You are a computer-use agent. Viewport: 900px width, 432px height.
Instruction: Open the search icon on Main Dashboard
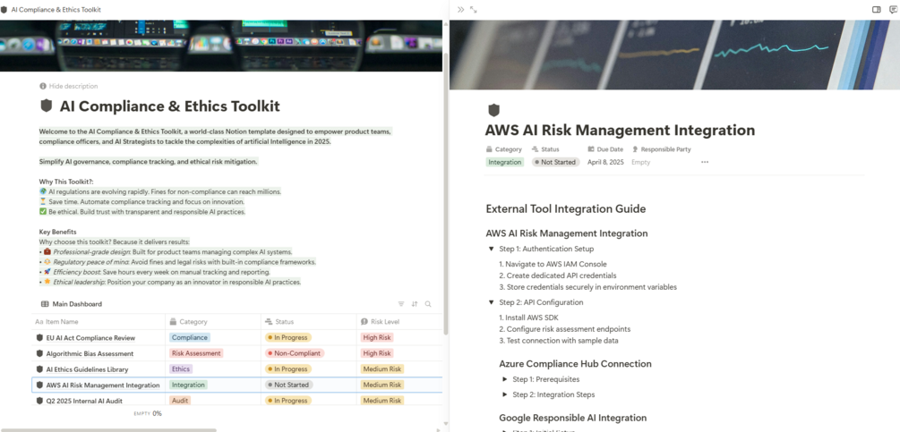click(x=428, y=304)
